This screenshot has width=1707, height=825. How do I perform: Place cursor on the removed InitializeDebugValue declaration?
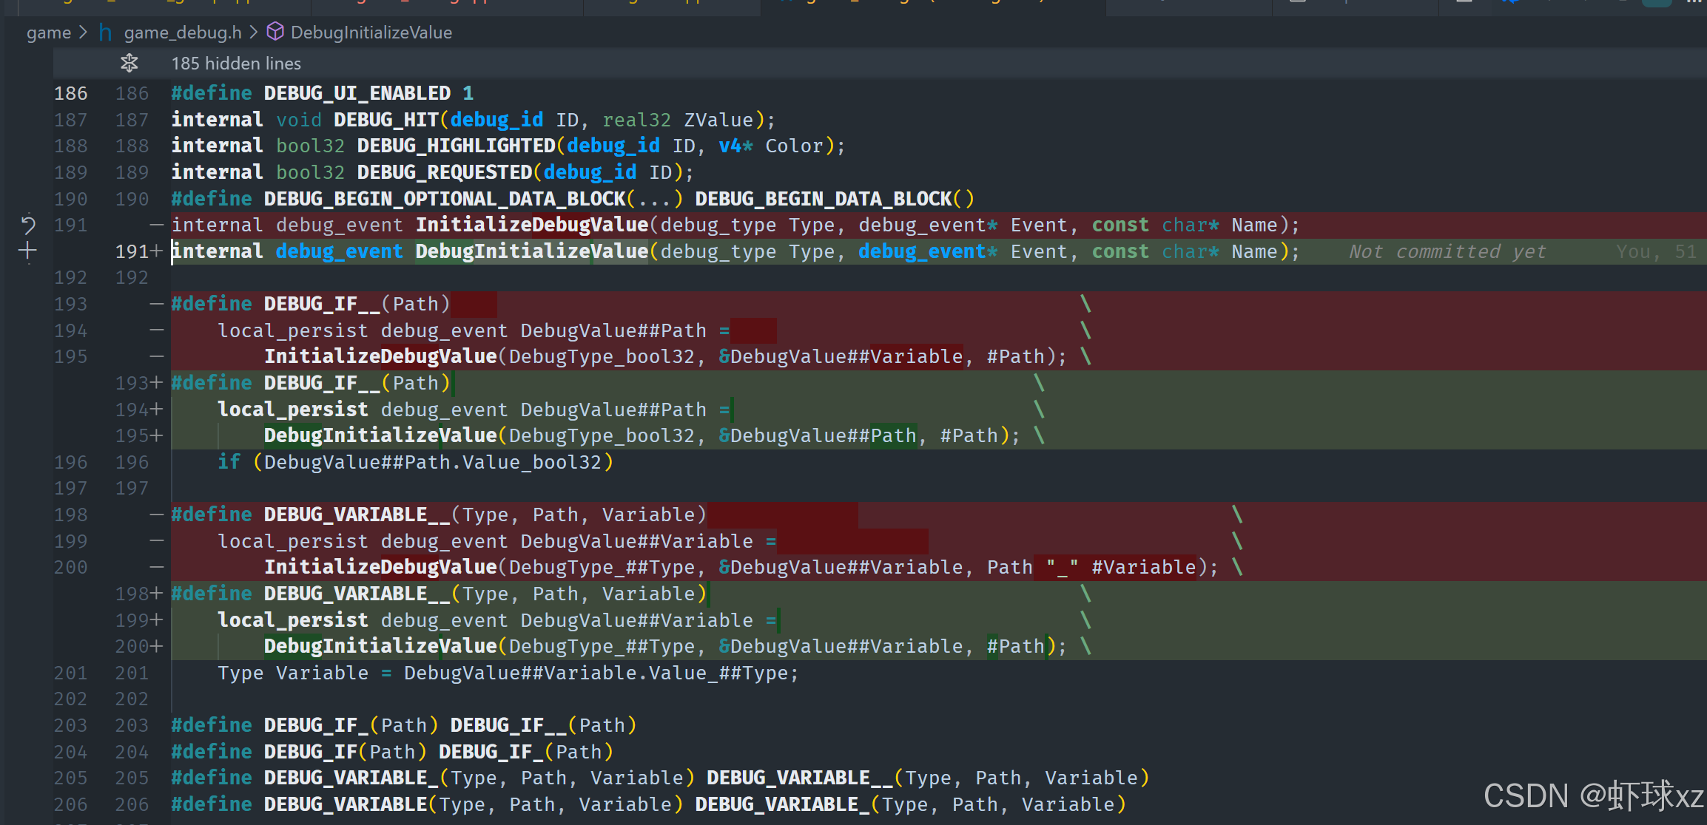[531, 225]
